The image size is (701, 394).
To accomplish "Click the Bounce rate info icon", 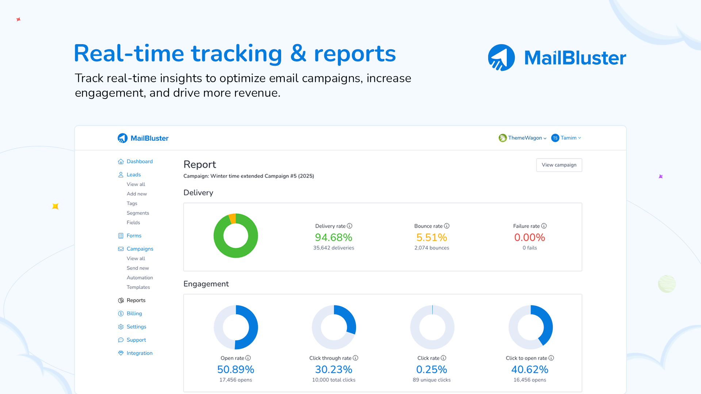I will [x=447, y=226].
